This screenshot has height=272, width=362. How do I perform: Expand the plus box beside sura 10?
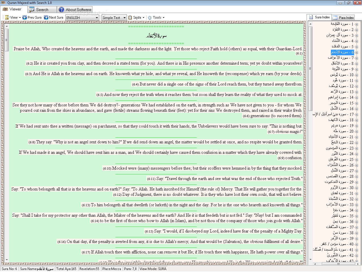click(x=357, y=75)
